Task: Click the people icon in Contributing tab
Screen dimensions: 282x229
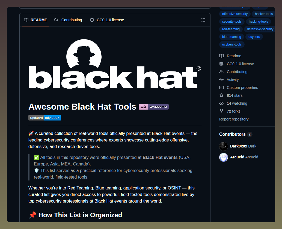Action: pyautogui.click(x=56, y=20)
